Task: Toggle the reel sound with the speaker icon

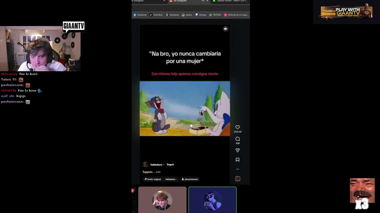Action: click(x=226, y=29)
